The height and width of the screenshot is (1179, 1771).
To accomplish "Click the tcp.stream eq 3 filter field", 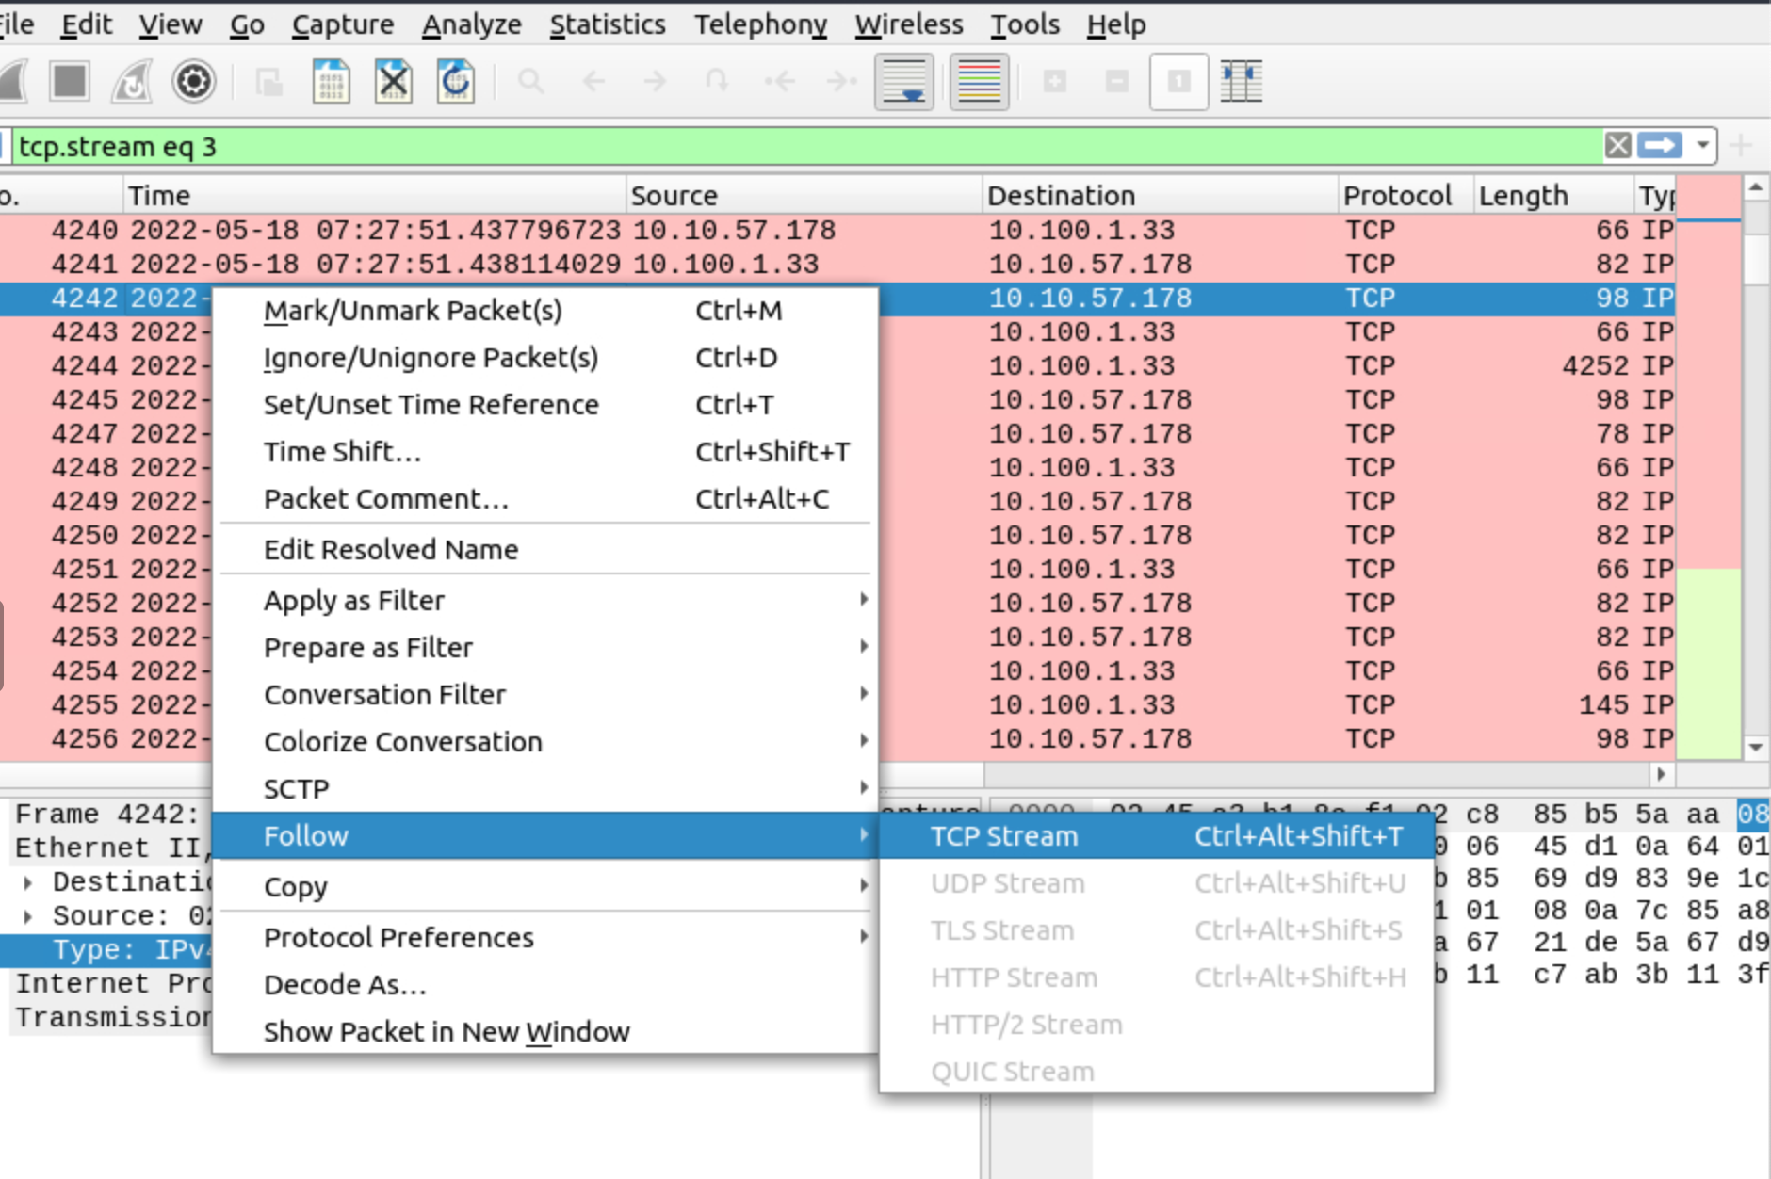I will tap(808, 146).
